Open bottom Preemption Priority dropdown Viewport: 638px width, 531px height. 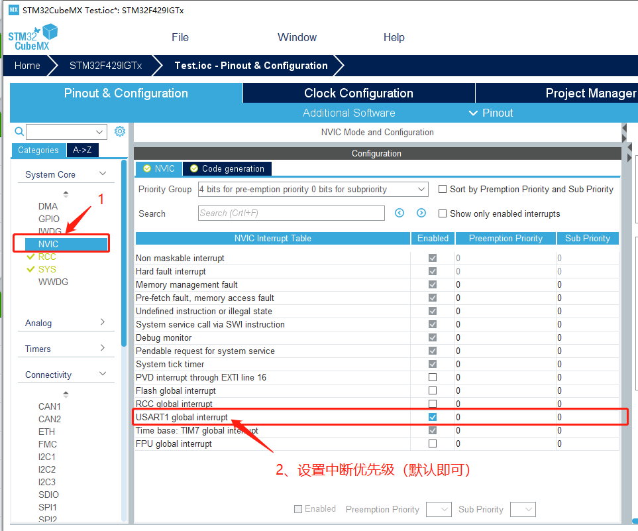(439, 509)
